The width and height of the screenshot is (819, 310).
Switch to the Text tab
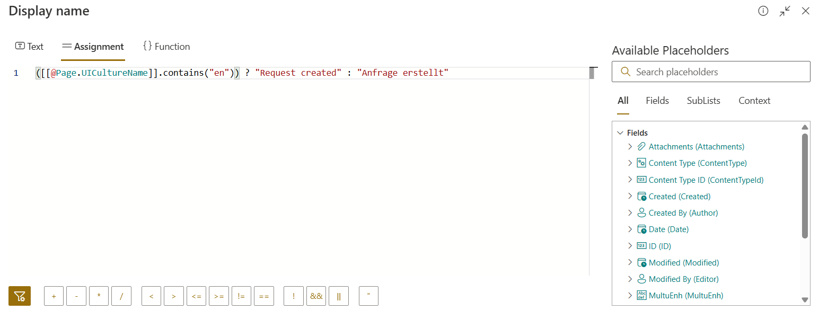29,47
